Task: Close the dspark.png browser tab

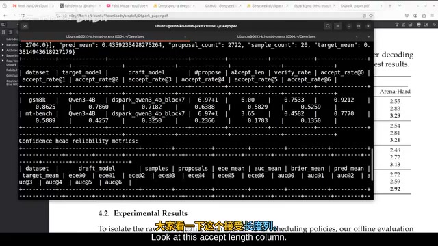Action: coord(335,5)
